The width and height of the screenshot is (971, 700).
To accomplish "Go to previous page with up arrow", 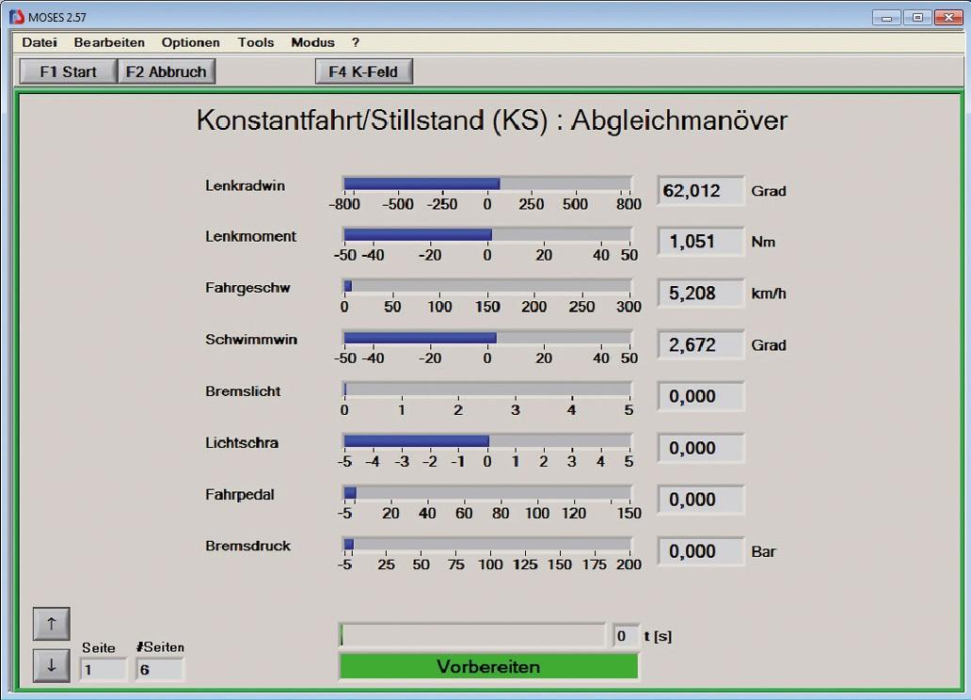I will pos(52,624).
